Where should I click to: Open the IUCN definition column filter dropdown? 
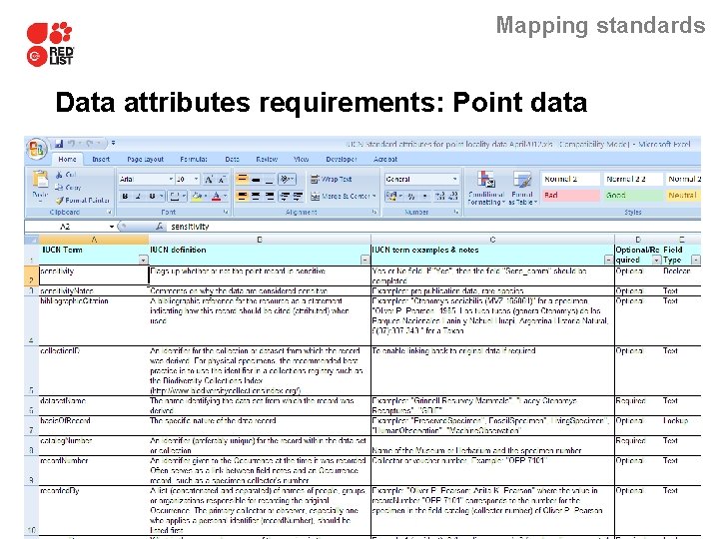point(364,260)
